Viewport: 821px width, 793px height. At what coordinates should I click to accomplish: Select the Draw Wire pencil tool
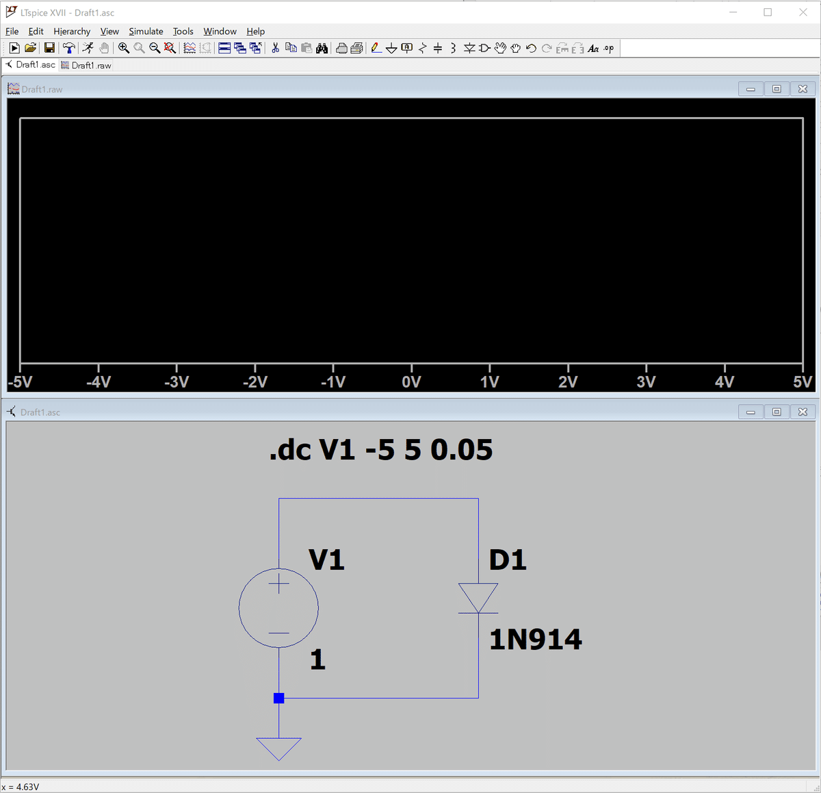pos(376,48)
